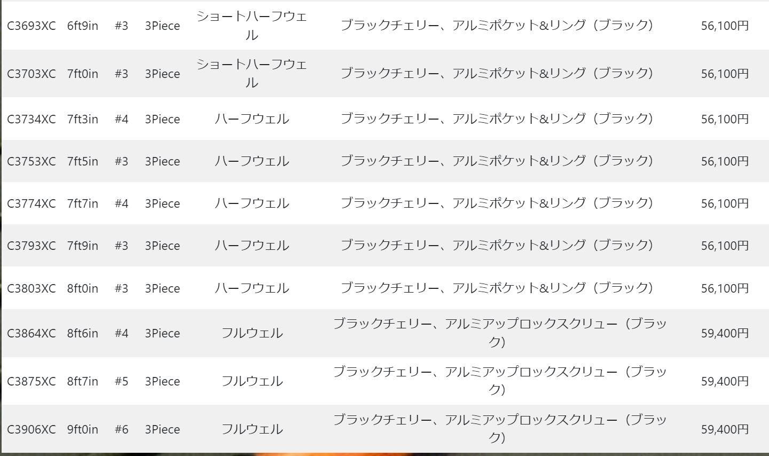This screenshot has height=456, width=769.
Task: Click the 59,400円 price for C3864XC
Action: pos(725,333)
